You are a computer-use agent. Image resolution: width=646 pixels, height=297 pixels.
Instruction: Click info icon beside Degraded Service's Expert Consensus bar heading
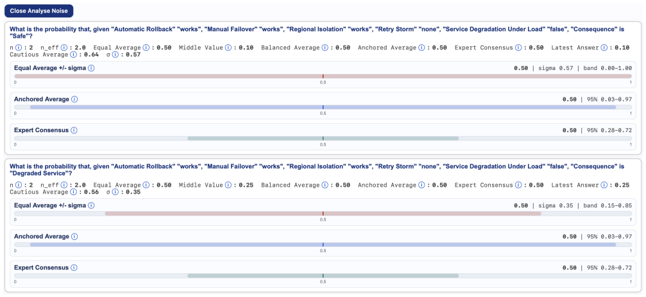point(74,267)
